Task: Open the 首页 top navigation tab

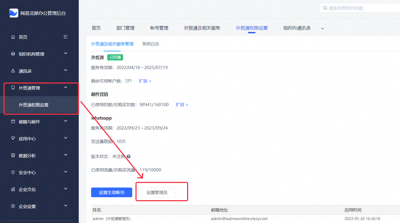Action: point(96,28)
